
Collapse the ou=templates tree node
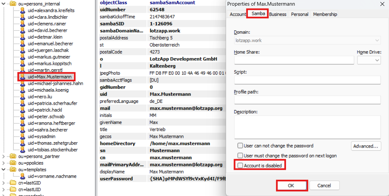pyautogui.click(x=4, y=169)
